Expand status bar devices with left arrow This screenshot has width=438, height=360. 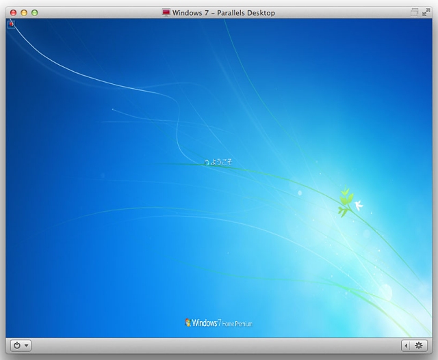coord(406,346)
